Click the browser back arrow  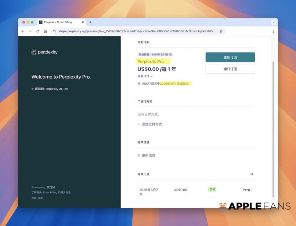(23, 32)
